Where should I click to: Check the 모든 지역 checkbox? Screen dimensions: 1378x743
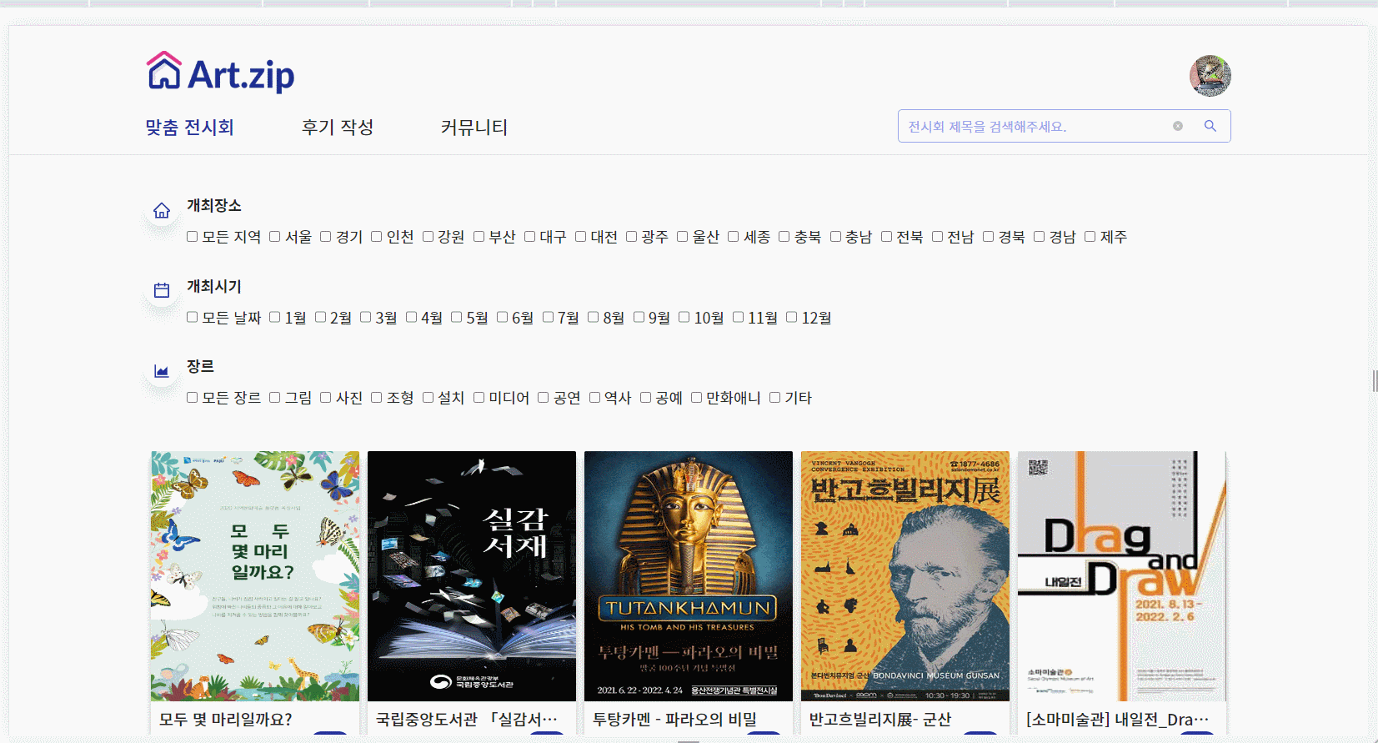[193, 237]
